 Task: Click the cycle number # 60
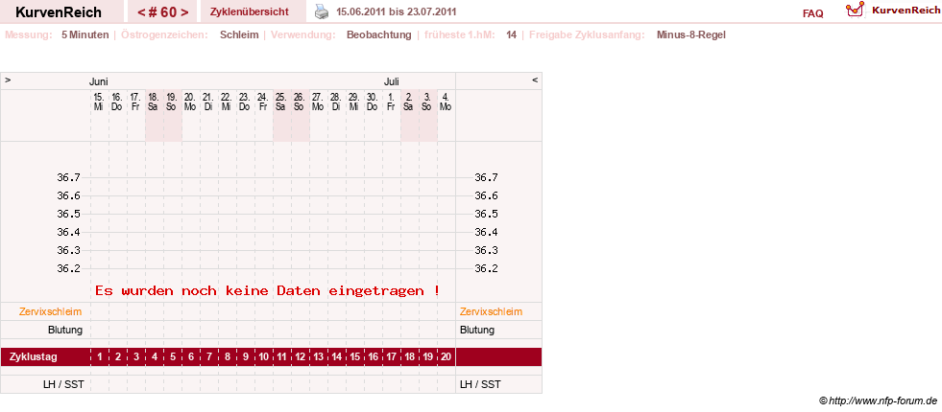click(162, 12)
